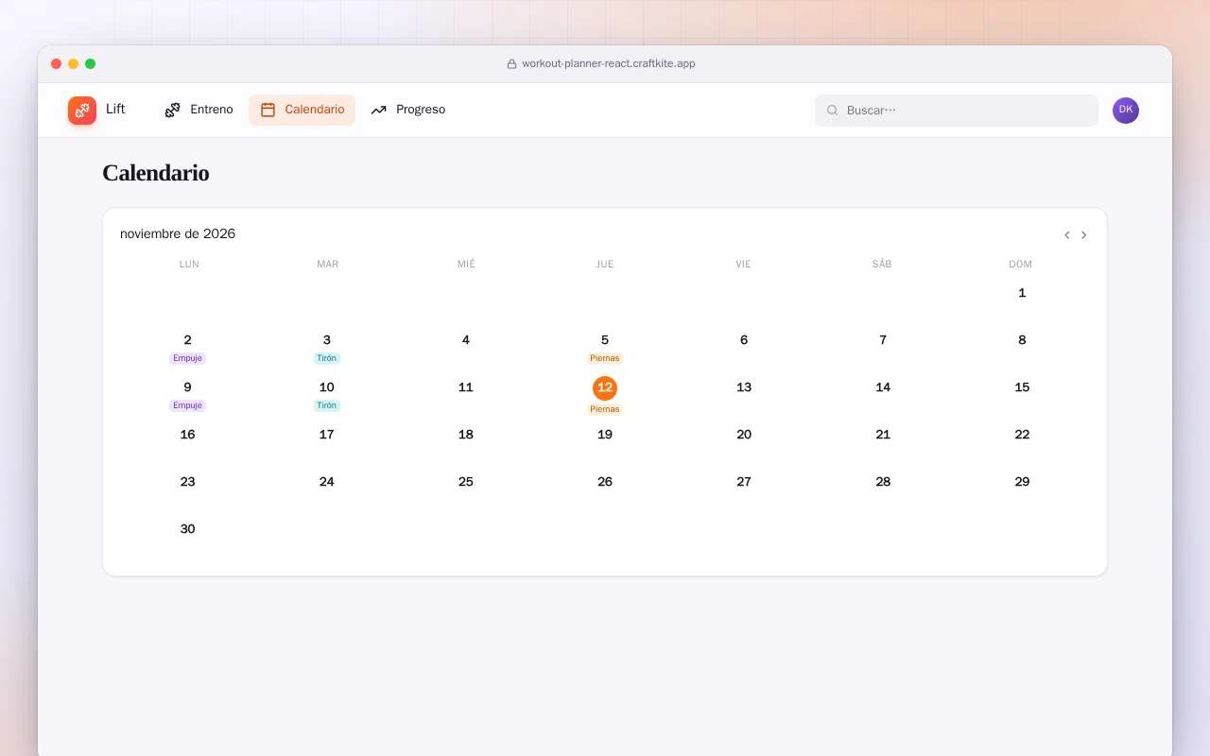Image resolution: width=1210 pixels, height=756 pixels.
Task: Select day 15 in the calendar
Action: 1022,387
